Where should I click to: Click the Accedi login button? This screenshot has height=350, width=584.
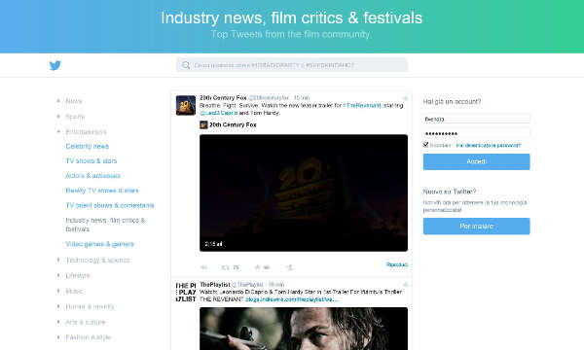pyautogui.click(x=476, y=161)
